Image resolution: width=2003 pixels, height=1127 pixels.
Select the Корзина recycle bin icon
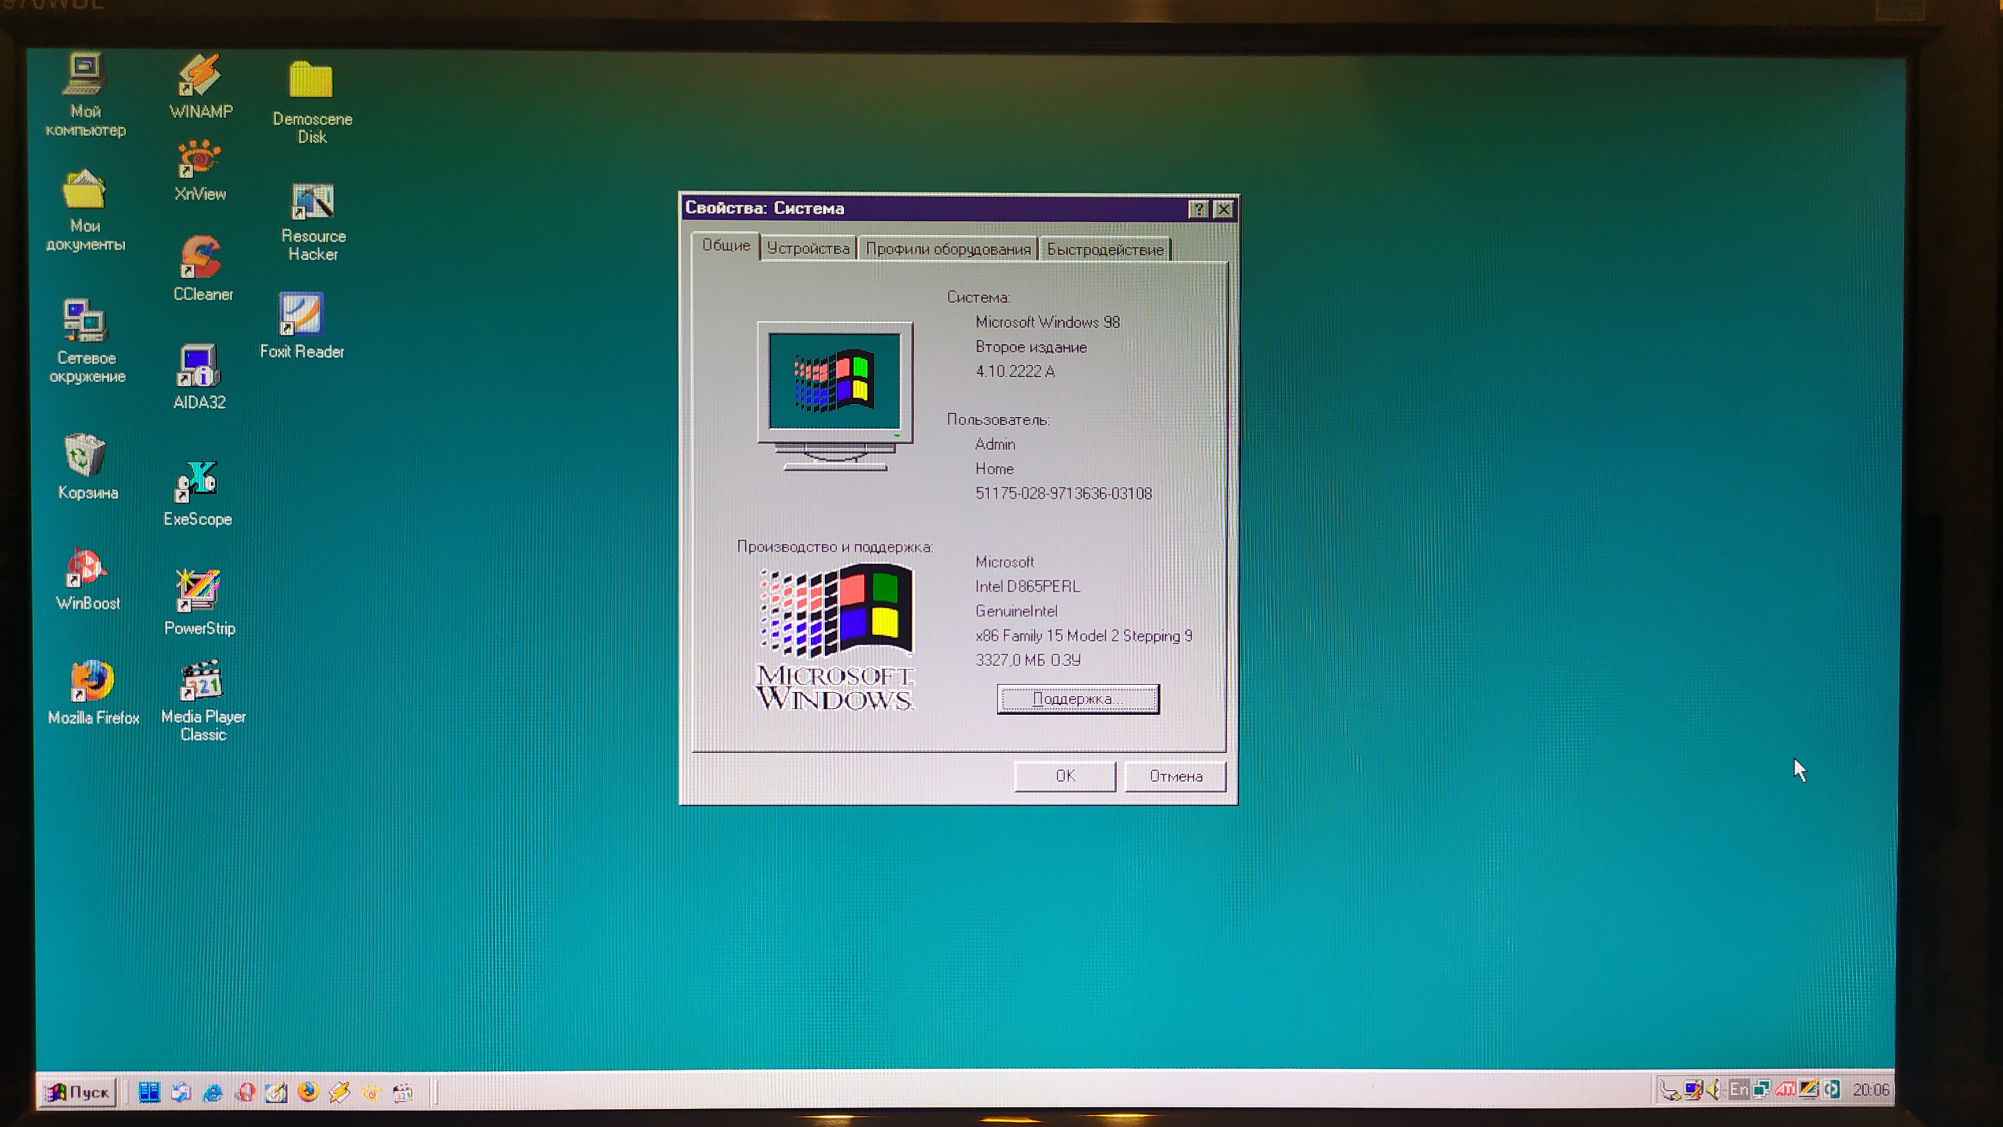[x=87, y=467]
